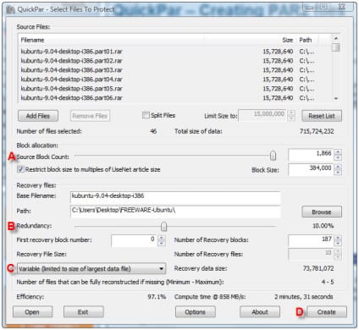Click the Base Filename input field
The height and width of the screenshot is (330, 359).
[175, 198]
